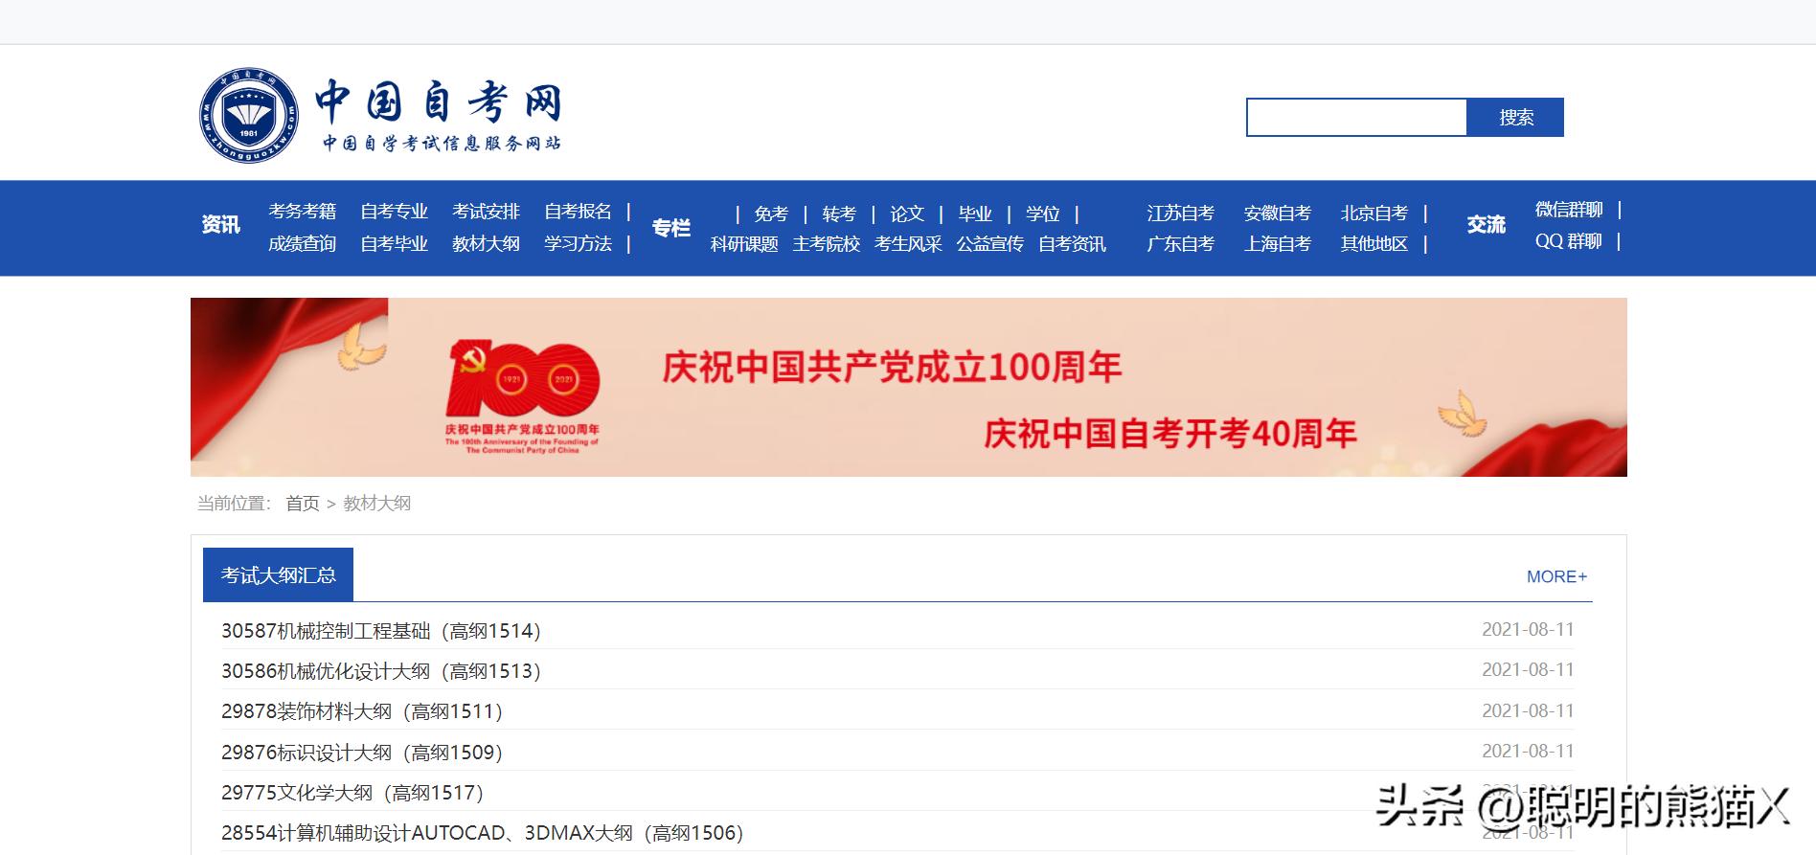Open the QQ群聊 link
1816x855 pixels.
click(x=1569, y=240)
